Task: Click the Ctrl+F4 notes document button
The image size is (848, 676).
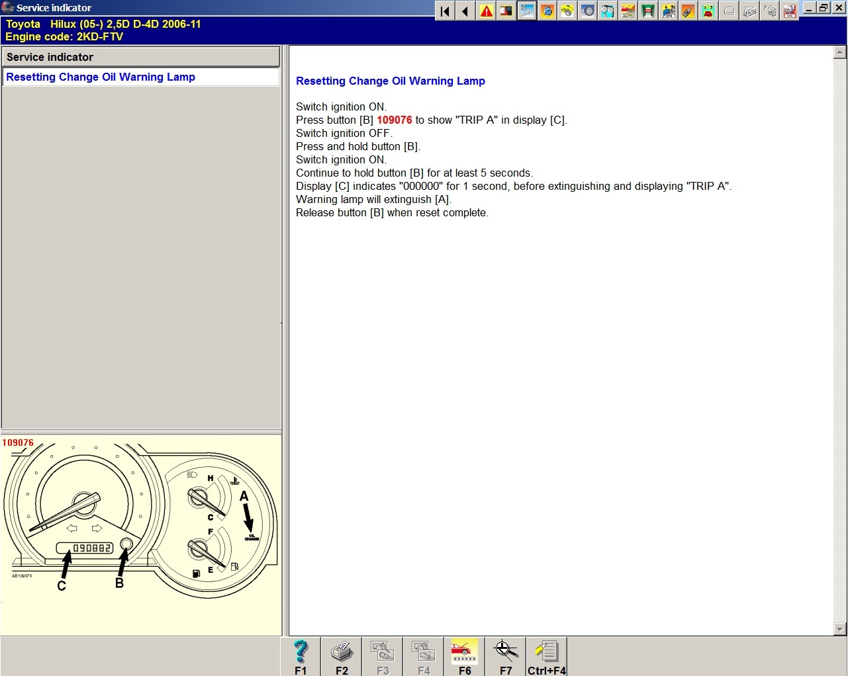Action: click(x=547, y=657)
